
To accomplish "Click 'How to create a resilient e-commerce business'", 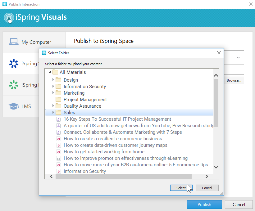I will pyautogui.click(x=113, y=139).
